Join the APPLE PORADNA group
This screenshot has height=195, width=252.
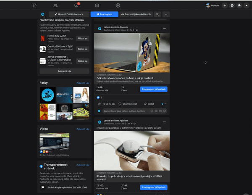pyautogui.click(x=83, y=61)
